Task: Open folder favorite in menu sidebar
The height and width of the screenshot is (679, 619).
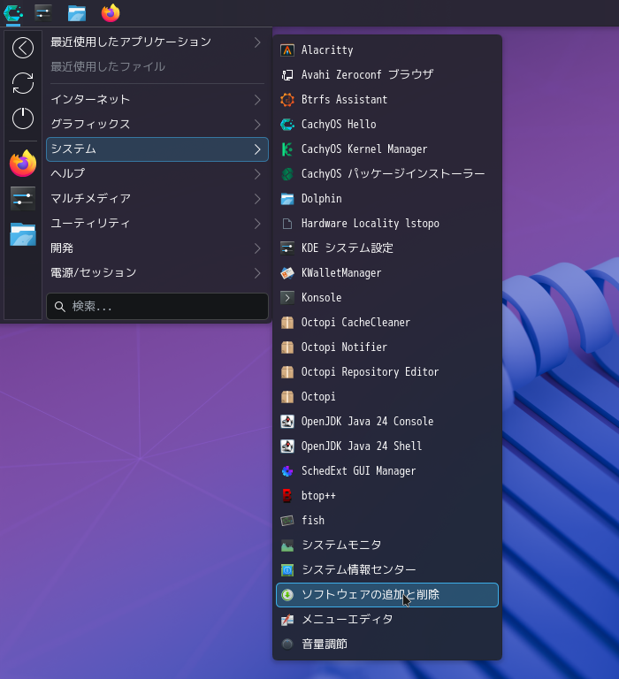Action: click(x=23, y=234)
